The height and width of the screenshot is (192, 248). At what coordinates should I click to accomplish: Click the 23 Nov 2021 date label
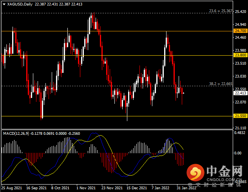tap(112, 188)
